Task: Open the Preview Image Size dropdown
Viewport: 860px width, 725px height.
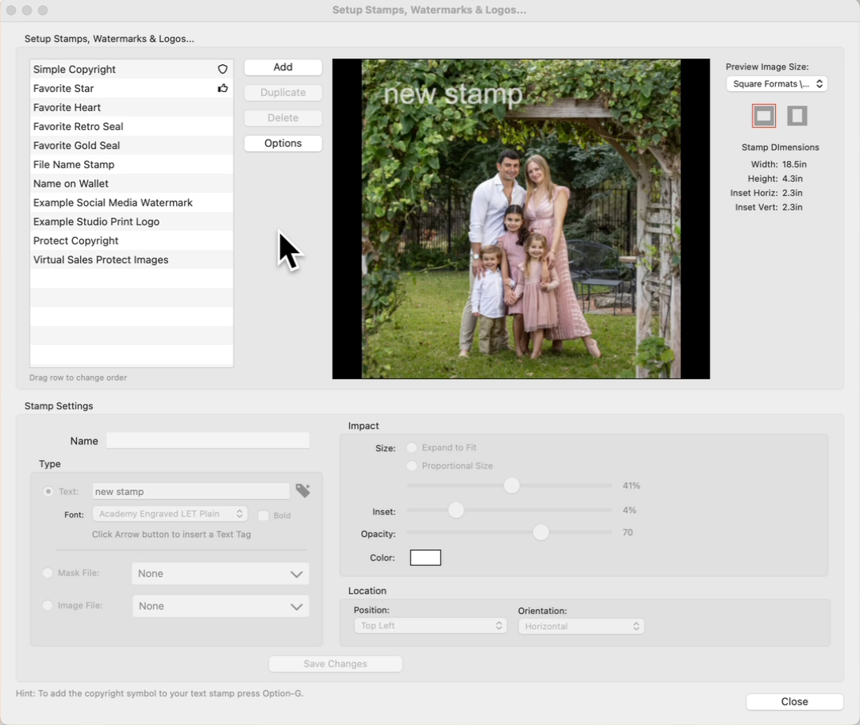Action: point(776,84)
